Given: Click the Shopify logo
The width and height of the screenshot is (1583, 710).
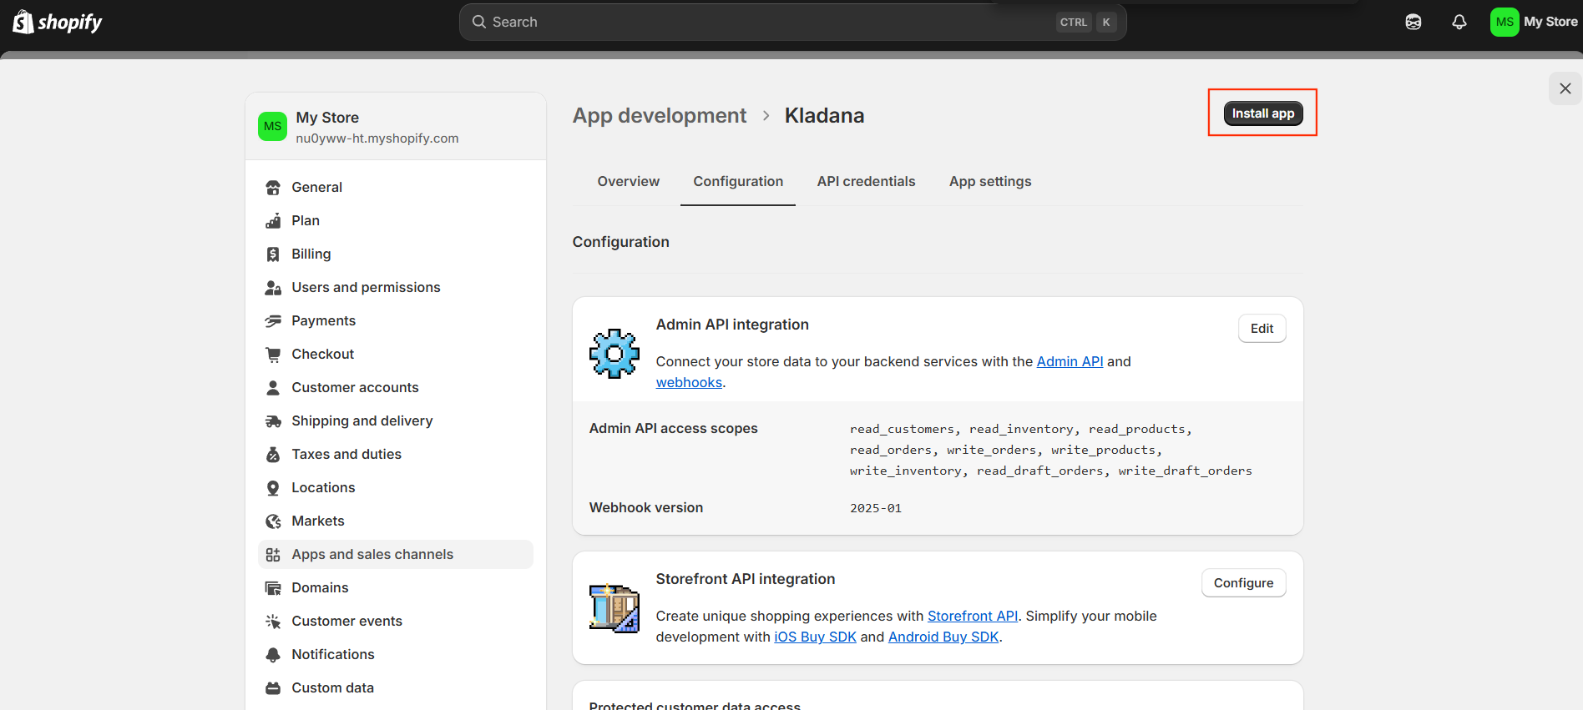Looking at the screenshot, I should tap(58, 22).
